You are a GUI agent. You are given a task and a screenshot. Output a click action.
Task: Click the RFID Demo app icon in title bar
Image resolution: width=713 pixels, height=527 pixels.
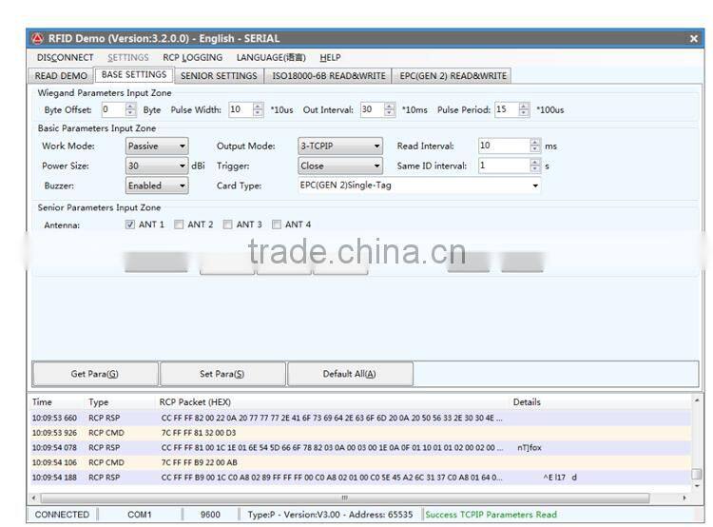[38, 38]
